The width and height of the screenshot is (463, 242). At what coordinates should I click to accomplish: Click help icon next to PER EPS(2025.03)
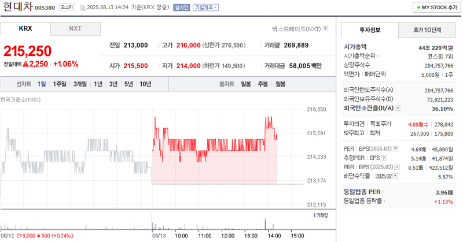point(396,149)
